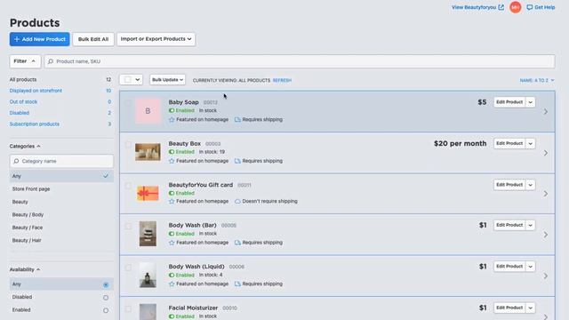
Task: Click Featured star for BeautyforYou Gift card
Action: 172,202
